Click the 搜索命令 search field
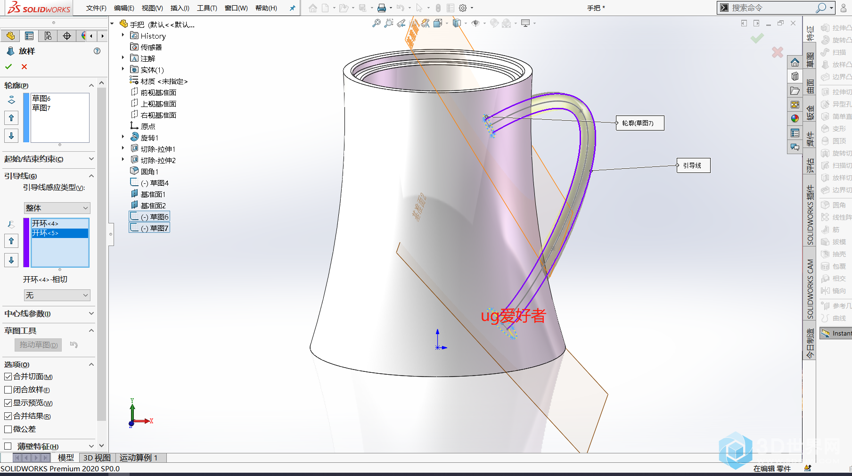Viewport: 852px width, 476px height. pyautogui.click(x=772, y=8)
